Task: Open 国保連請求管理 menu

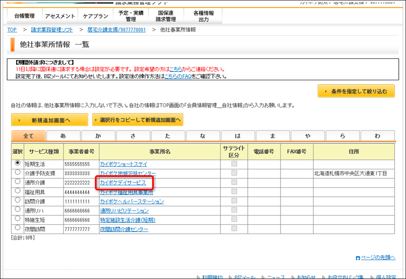Action: pyautogui.click(x=166, y=16)
